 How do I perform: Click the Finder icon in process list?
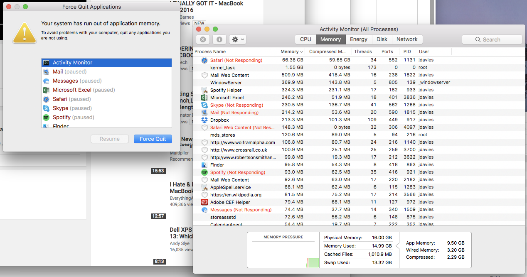point(204,165)
